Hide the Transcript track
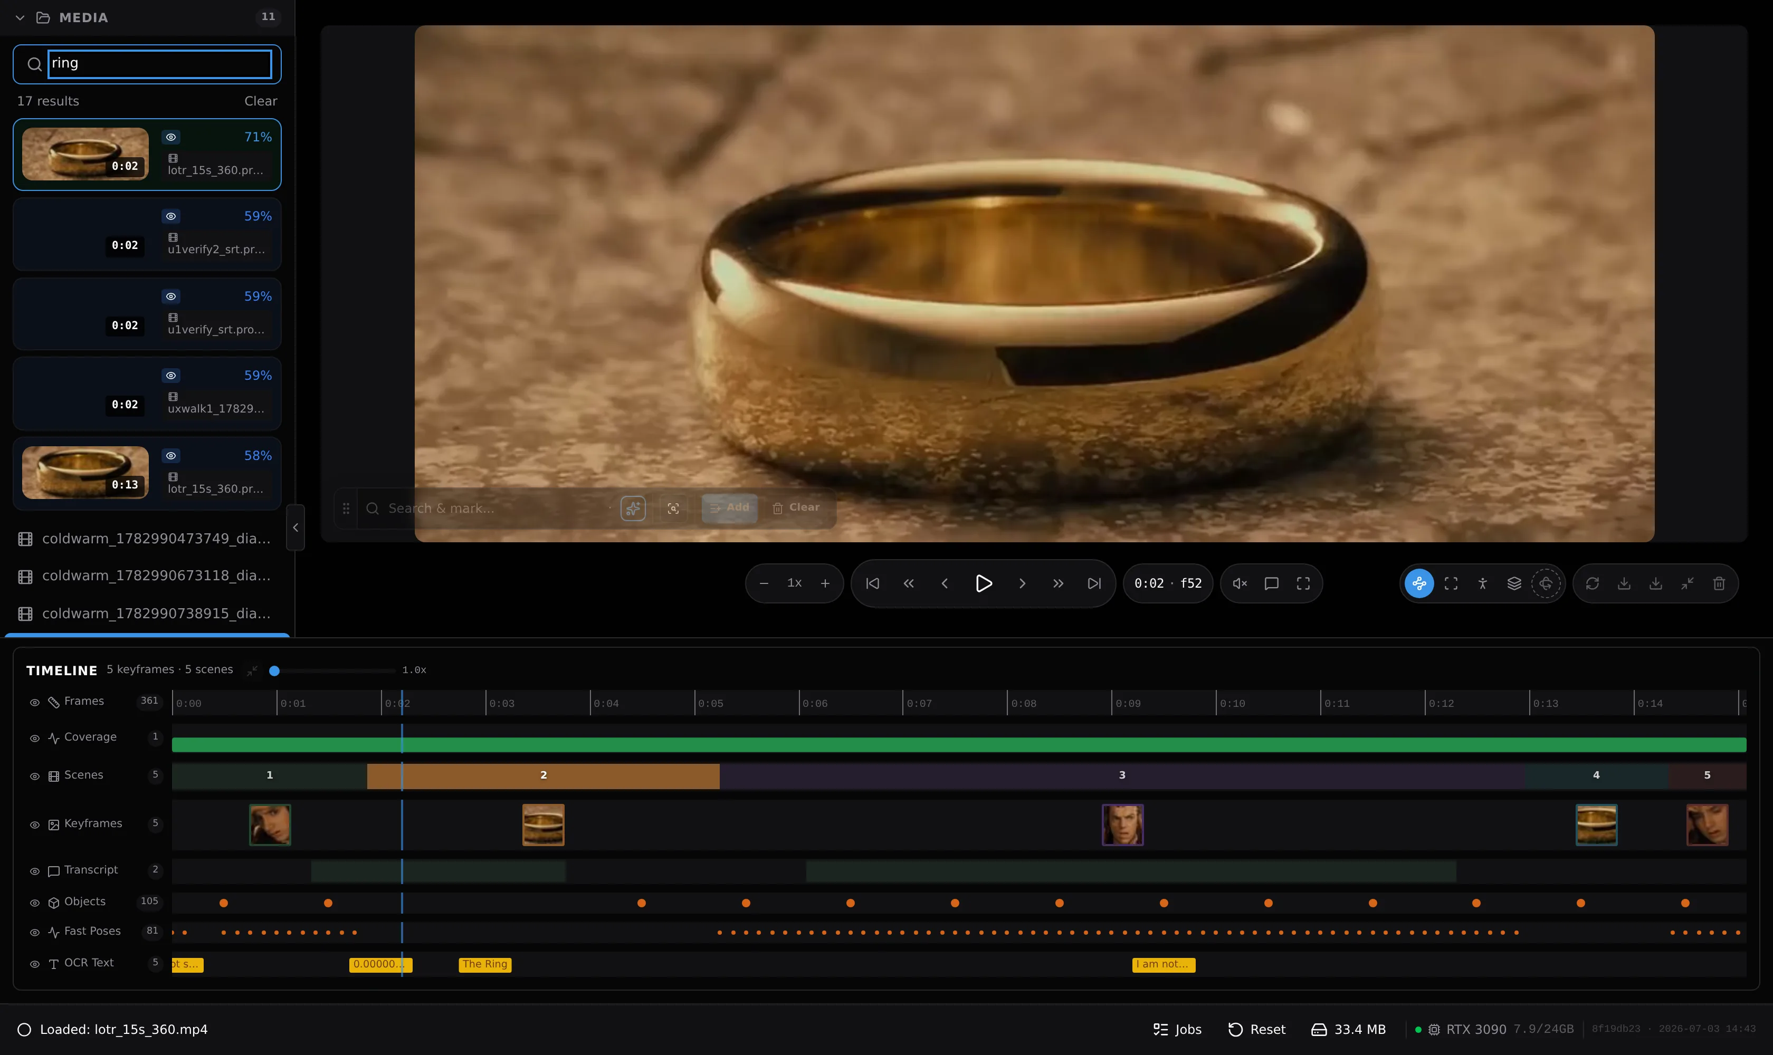The width and height of the screenshot is (1773, 1055). [x=34, y=871]
